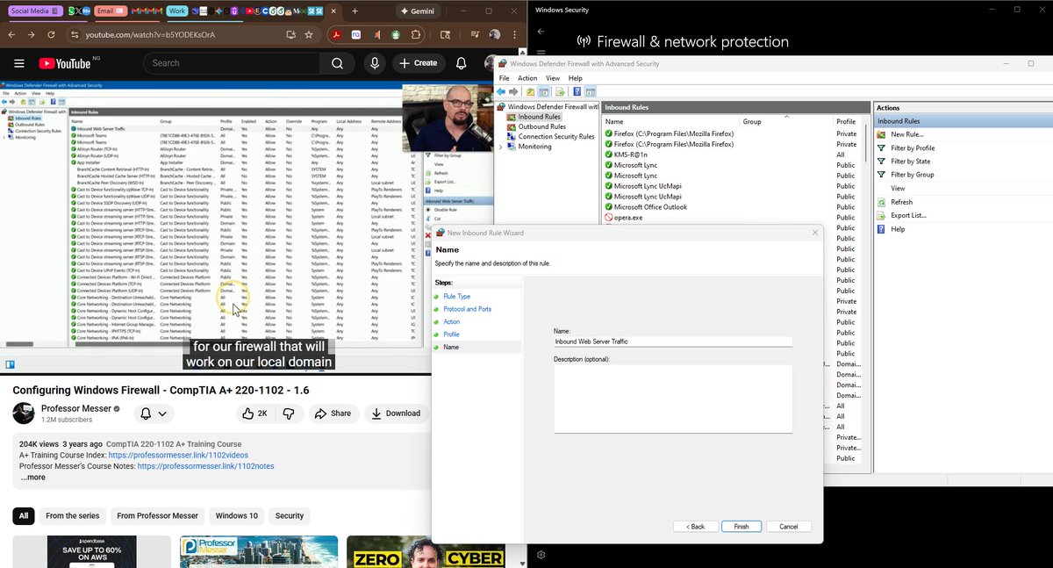Click Refresh in the Actions pane
Screen dimensions: 1053x568
point(901,202)
